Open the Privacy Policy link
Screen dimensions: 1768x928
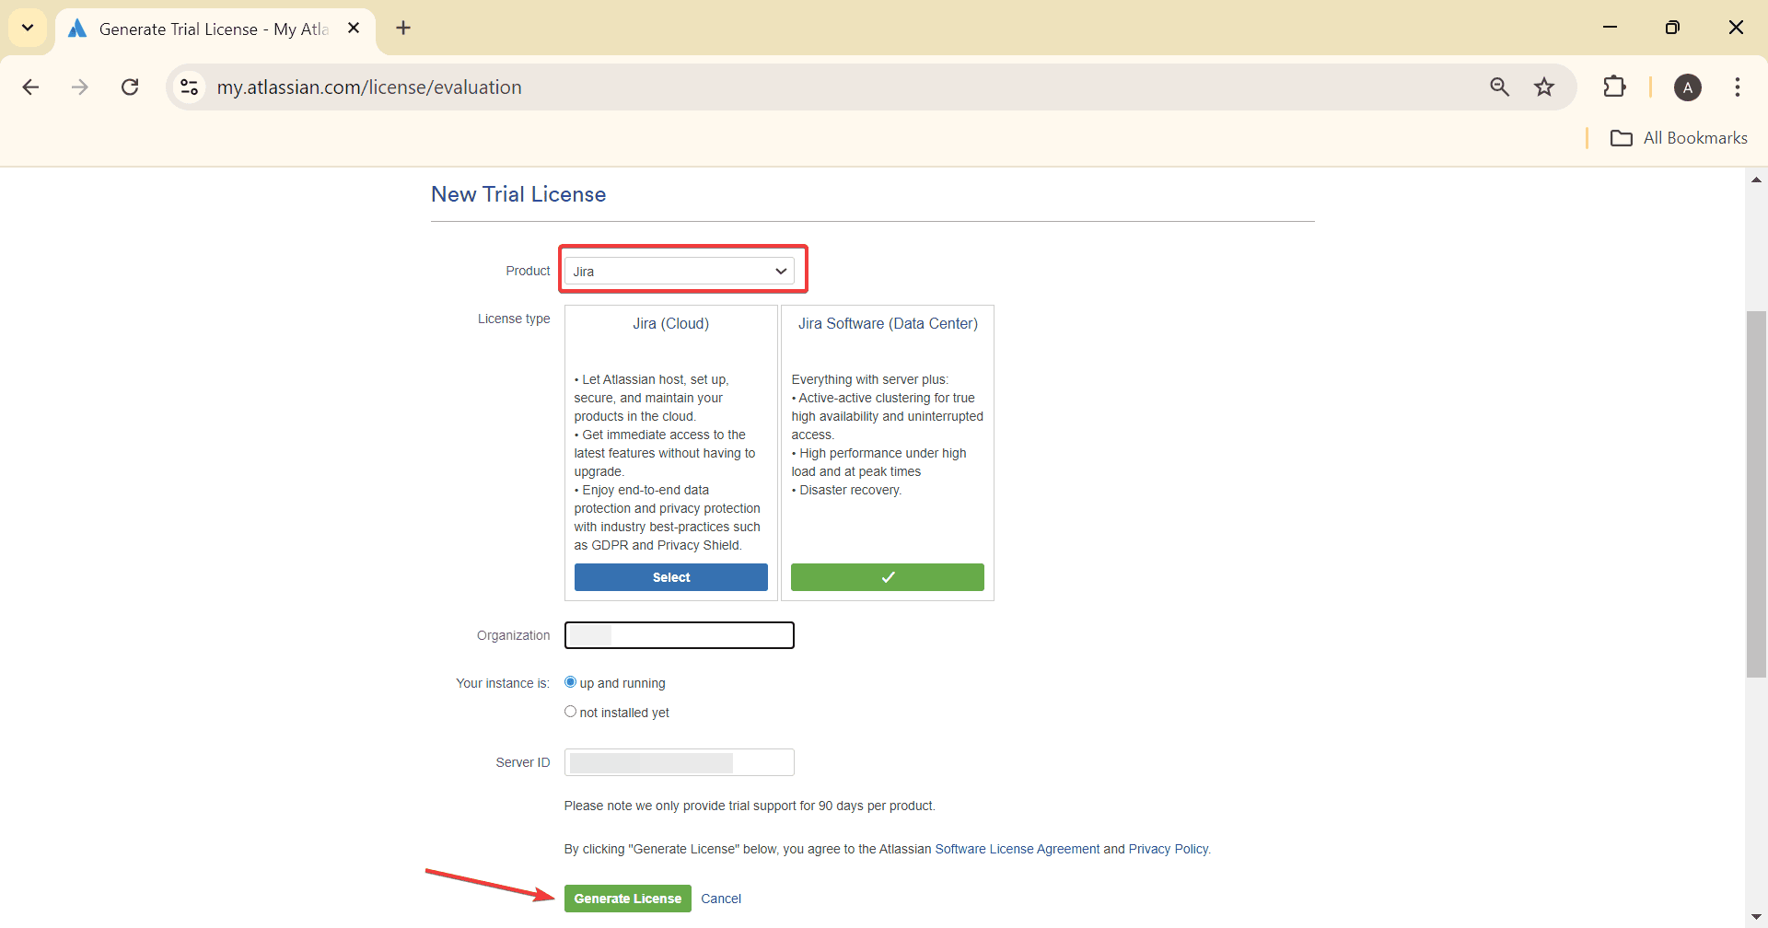point(1169,849)
